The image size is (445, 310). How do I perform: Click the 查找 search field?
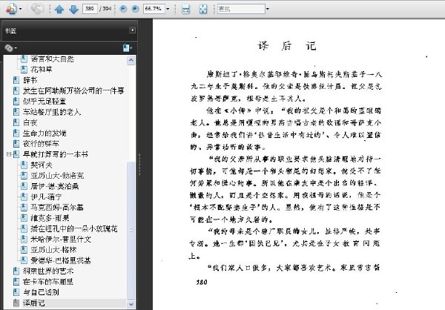[x=241, y=9]
